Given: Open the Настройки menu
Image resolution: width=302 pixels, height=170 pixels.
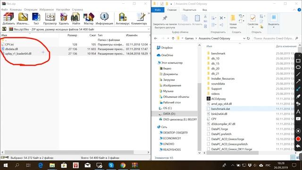Looking at the screenshot, I should coord(63,9).
